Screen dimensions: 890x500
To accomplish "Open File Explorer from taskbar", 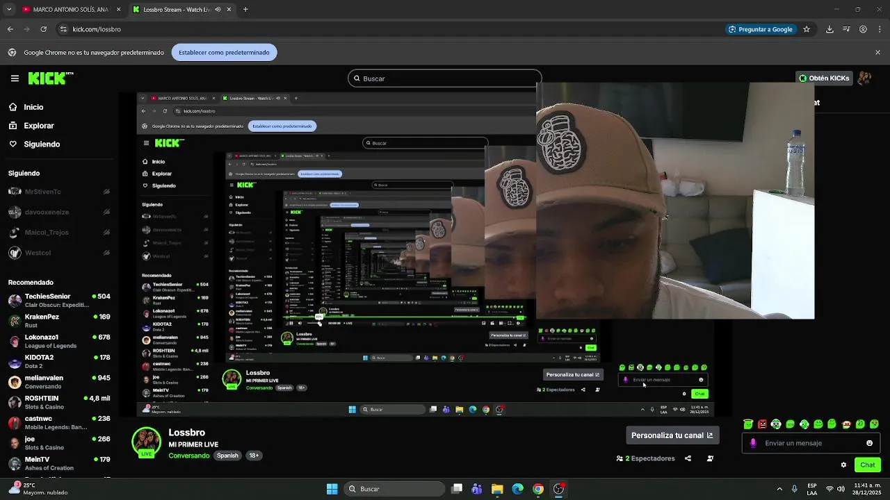I will tap(497, 489).
